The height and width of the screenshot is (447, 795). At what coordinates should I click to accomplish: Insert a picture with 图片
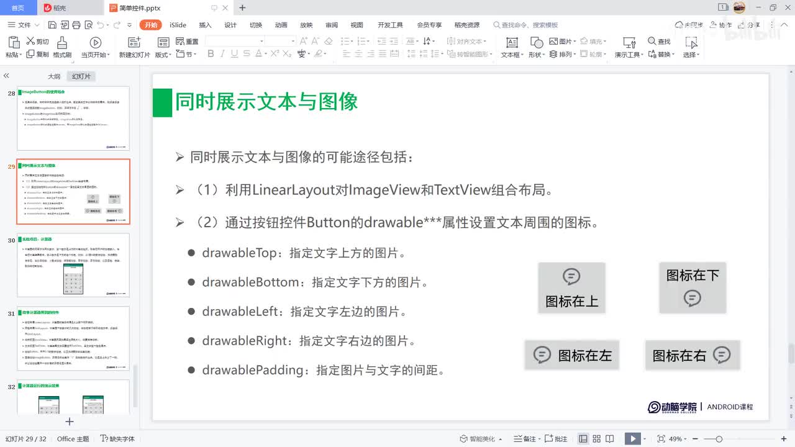[563, 42]
